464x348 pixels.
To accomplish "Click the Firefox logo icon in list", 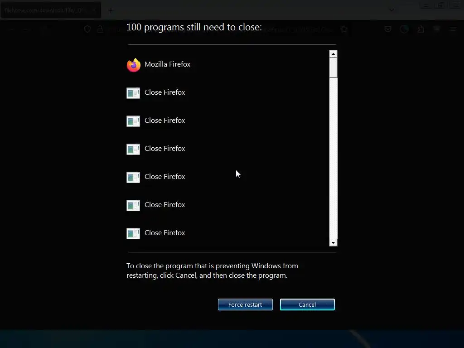I will click(x=134, y=65).
